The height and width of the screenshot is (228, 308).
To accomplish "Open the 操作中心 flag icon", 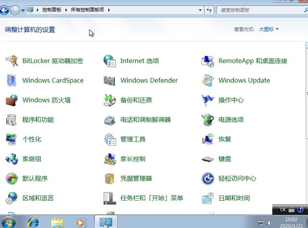I will click(x=207, y=100).
